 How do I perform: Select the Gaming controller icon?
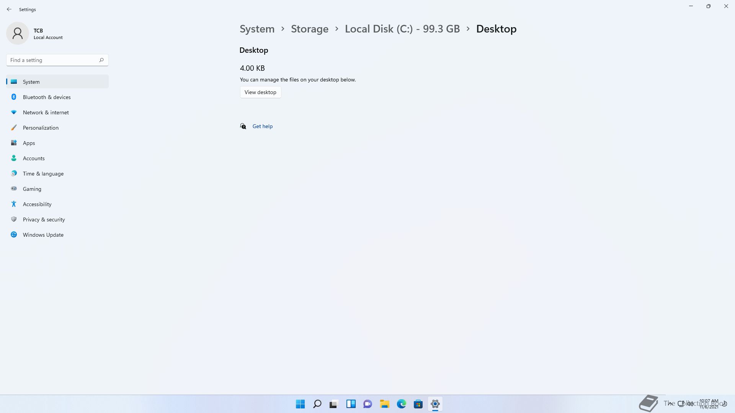pyautogui.click(x=14, y=189)
